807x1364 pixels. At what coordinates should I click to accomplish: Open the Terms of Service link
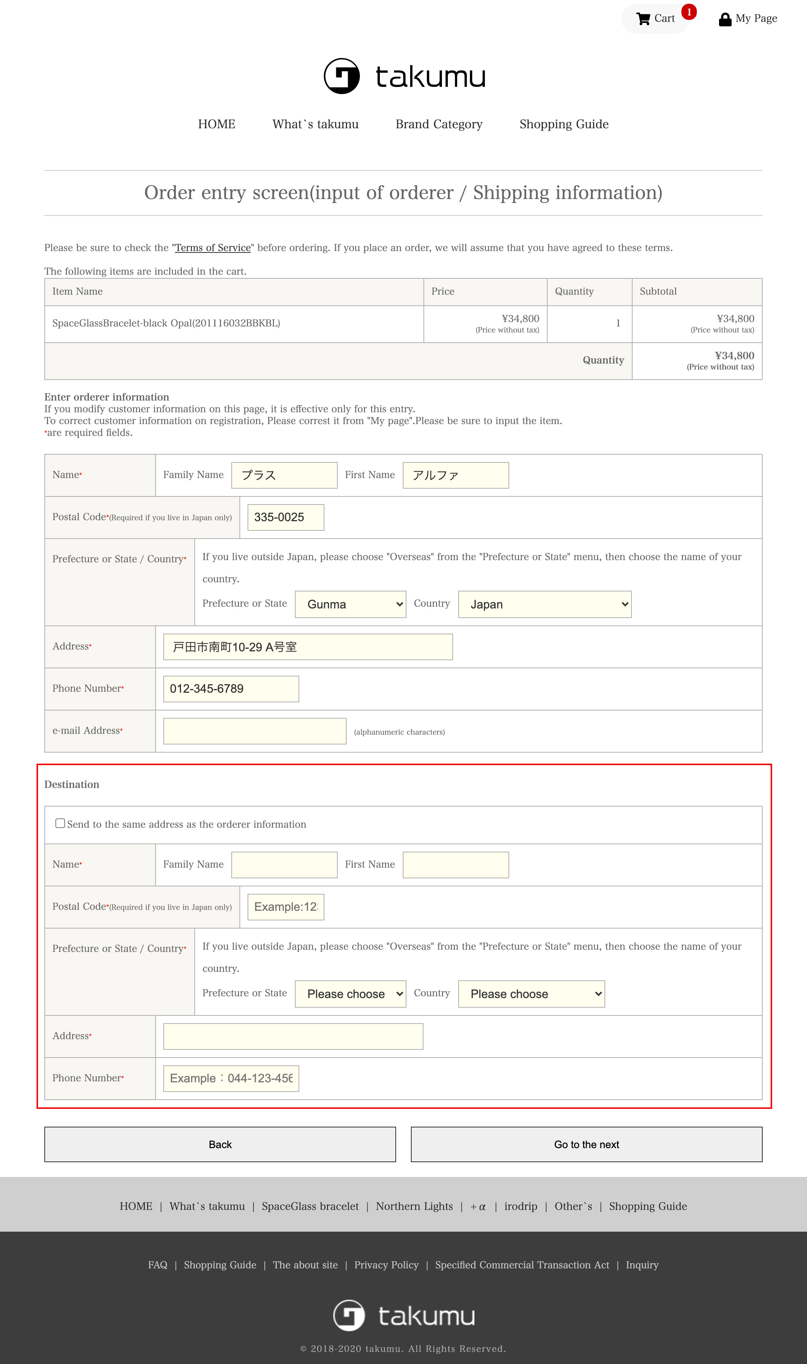[212, 247]
